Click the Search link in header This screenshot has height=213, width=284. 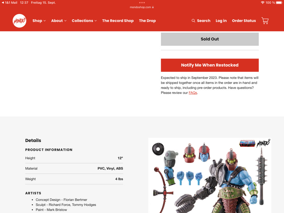pos(204,21)
